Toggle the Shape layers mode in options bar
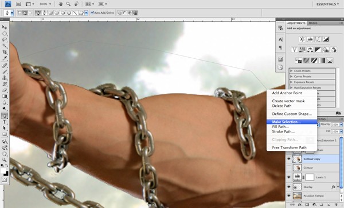Screen dimensions: 344x208 point(20,13)
